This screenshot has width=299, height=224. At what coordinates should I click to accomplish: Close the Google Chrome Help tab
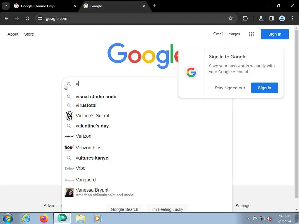pos(75,6)
